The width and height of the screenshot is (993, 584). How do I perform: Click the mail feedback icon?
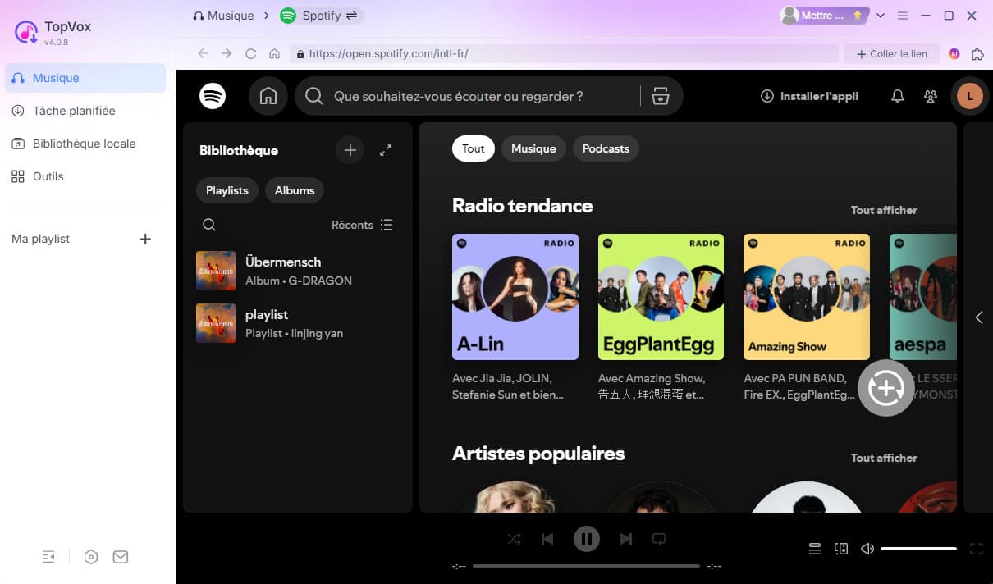121,557
